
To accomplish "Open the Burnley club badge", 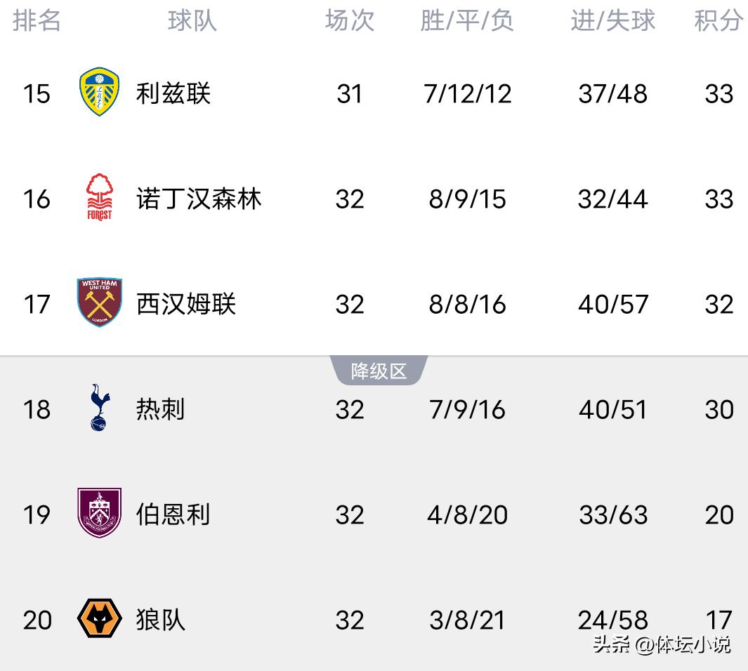I will click(x=99, y=513).
